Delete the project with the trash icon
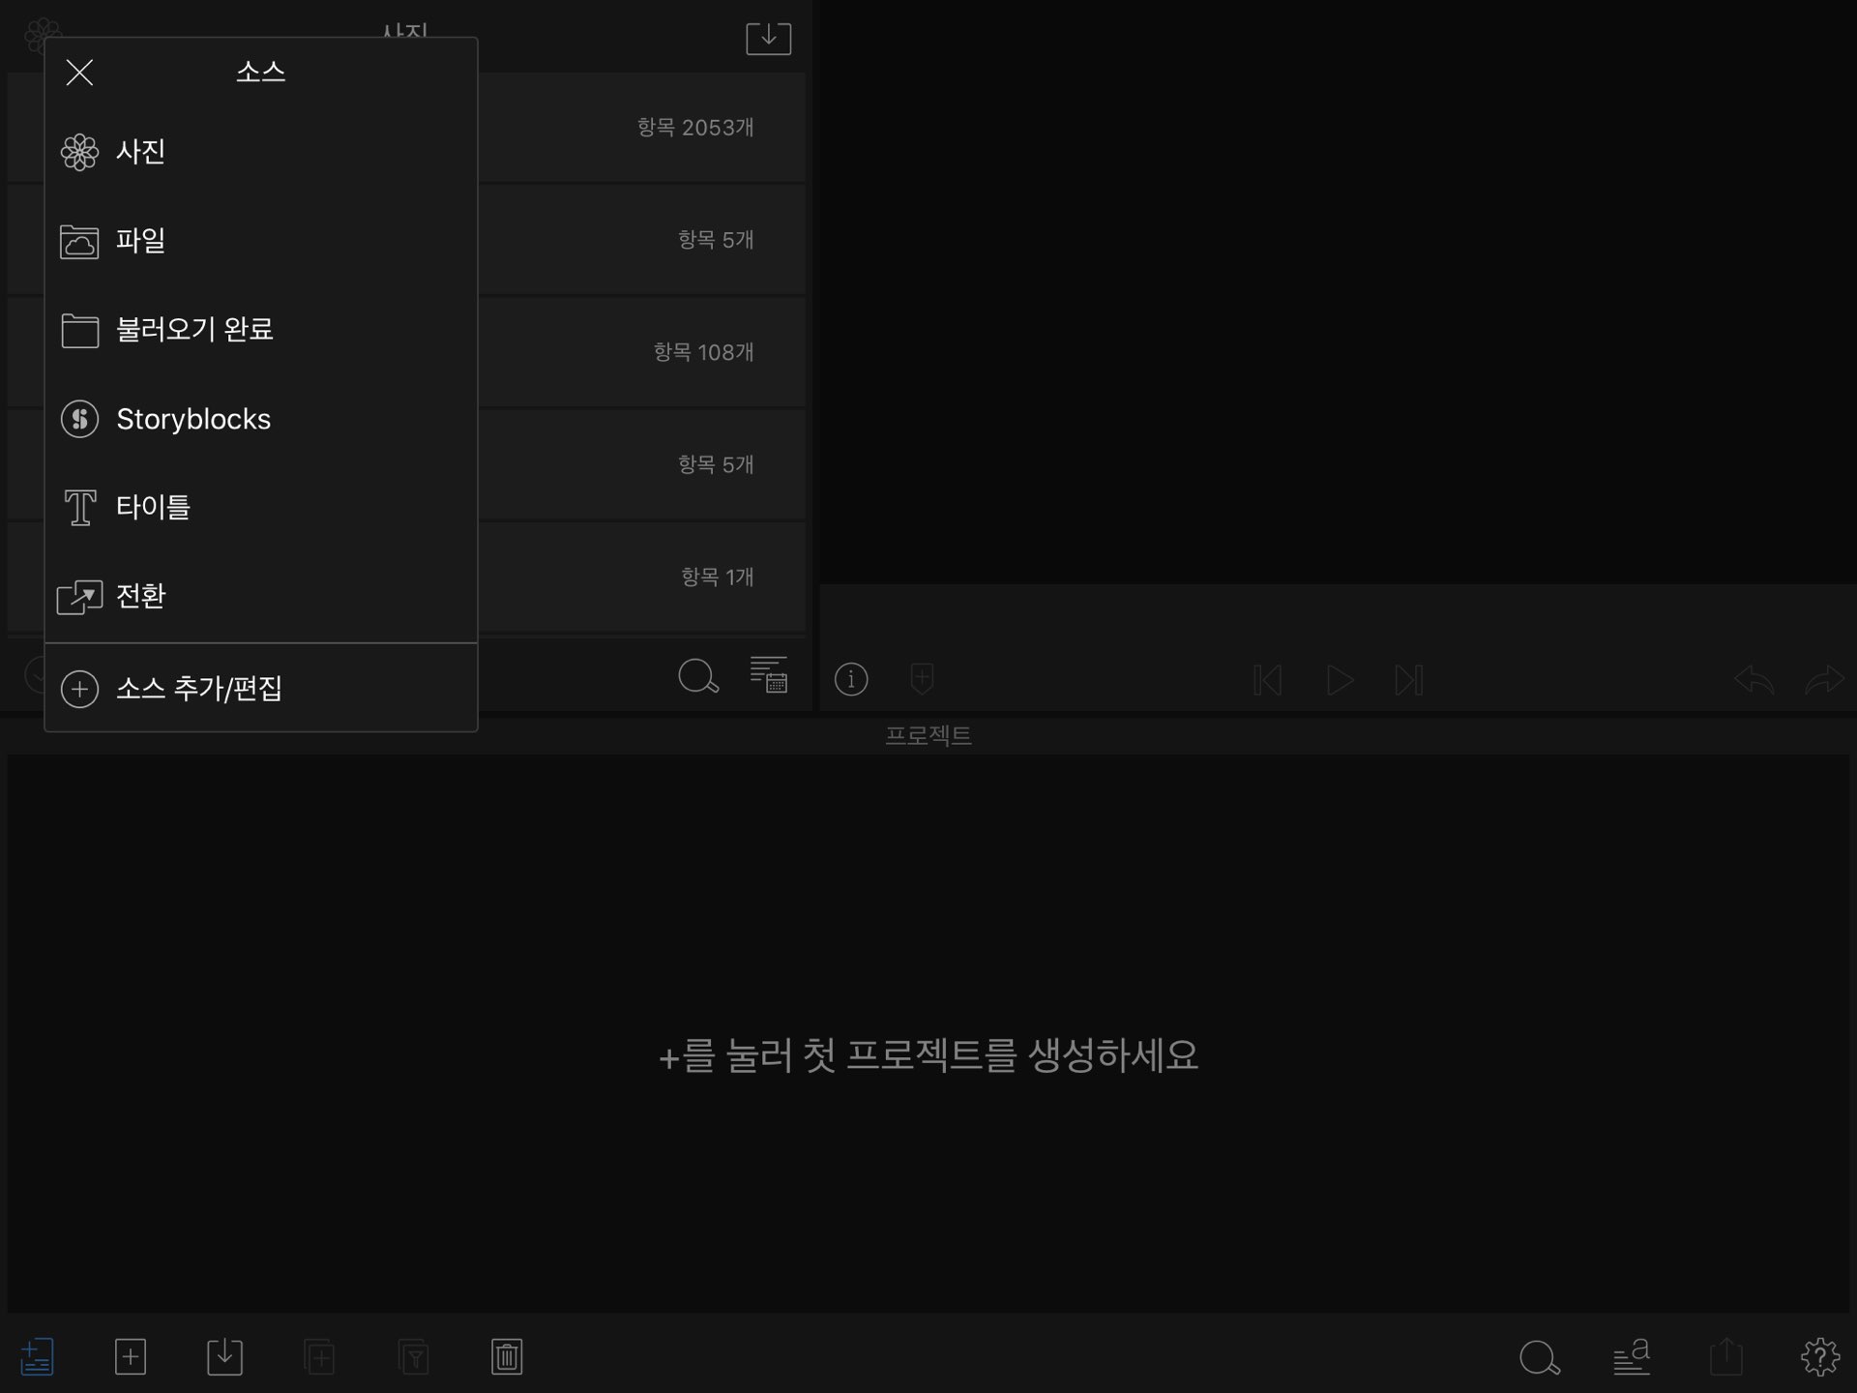Viewport: 1857px width, 1393px height. pyautogui.click(x=507, y=1356)
